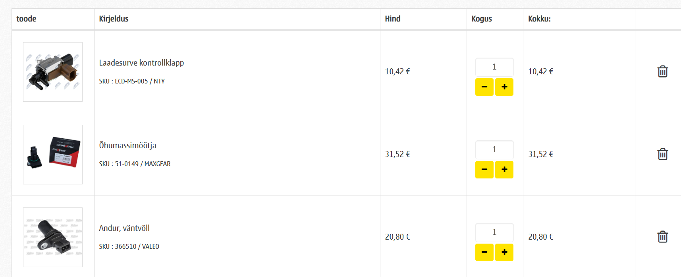Focus the Õhumassimõõtja quantity input
The height and width of the screenshot is (277, 681).
point(494,150)
